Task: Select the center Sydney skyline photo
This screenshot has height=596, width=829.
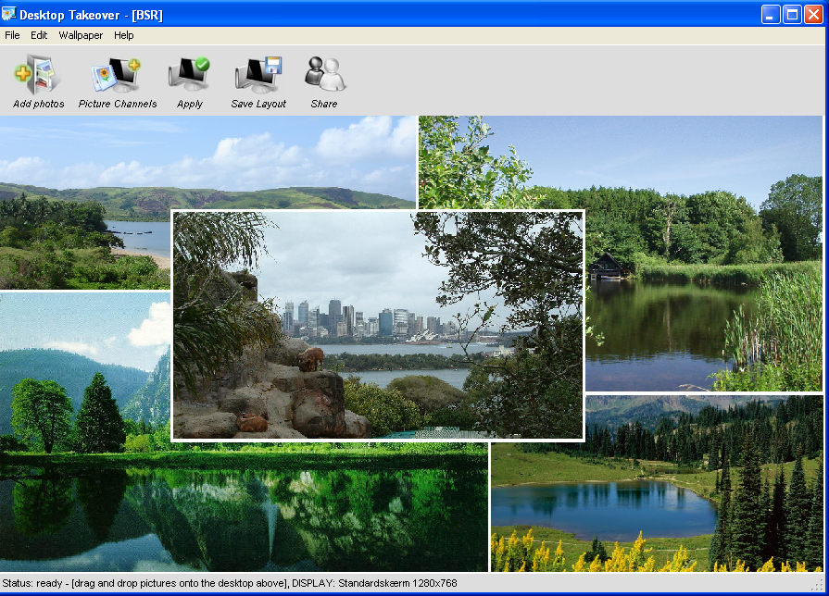Action: click(x=378, y=325)
